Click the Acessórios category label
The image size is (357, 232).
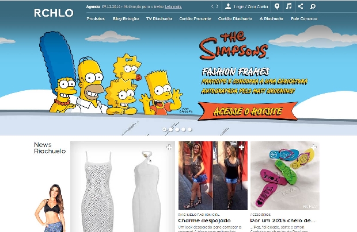pos(260,215)
